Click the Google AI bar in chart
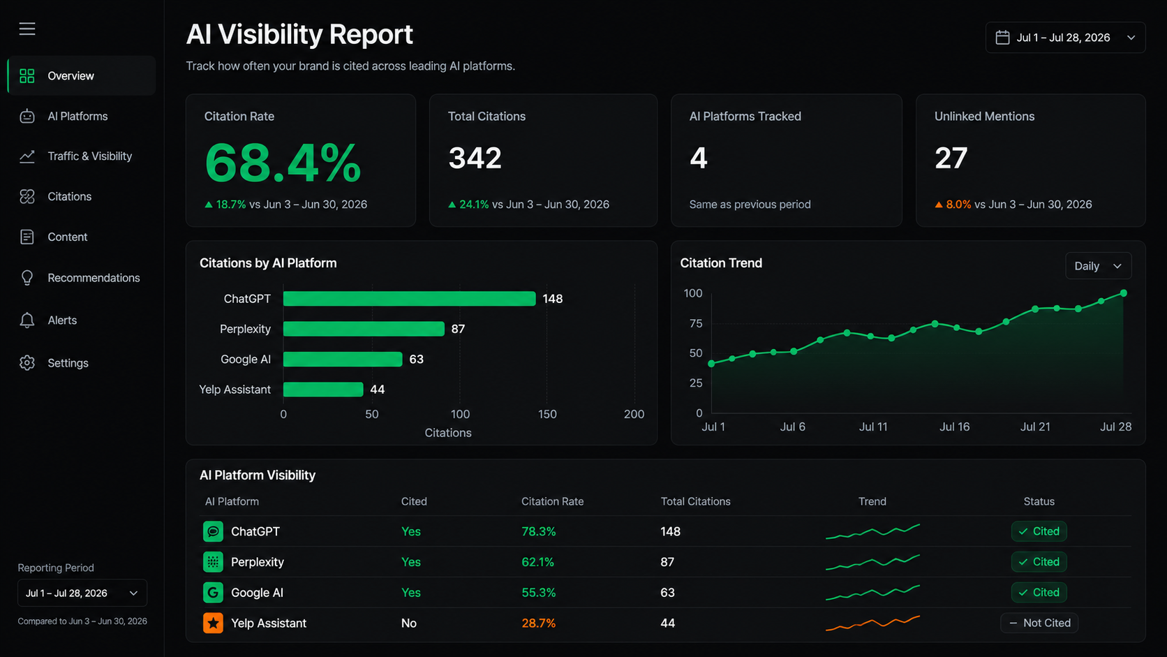The image size is (1167, 657). (x=343, y=359)
